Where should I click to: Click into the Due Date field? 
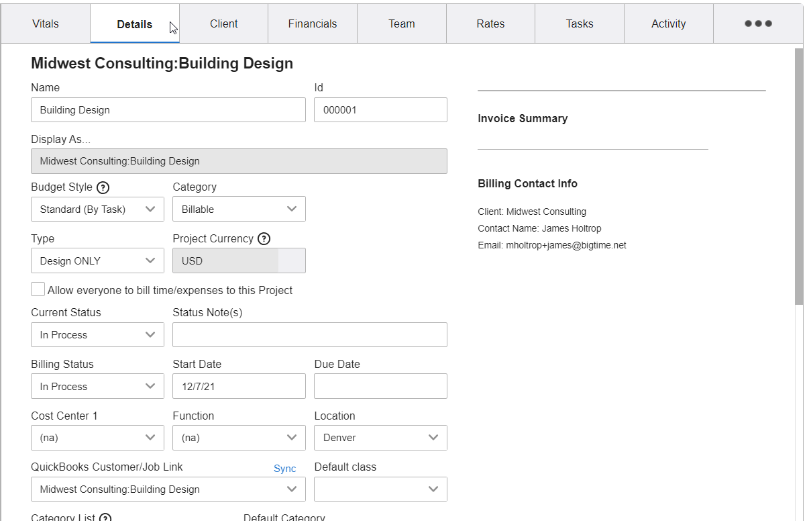(380, 386)
